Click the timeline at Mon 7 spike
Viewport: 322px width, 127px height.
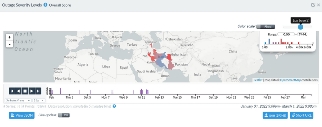pos(112,92)
